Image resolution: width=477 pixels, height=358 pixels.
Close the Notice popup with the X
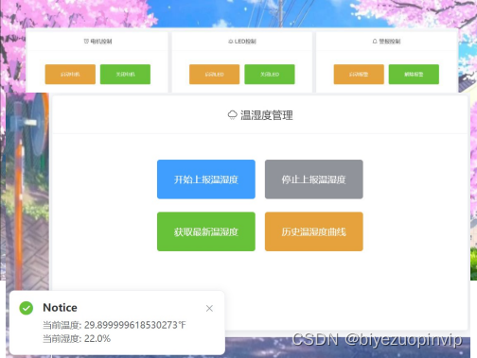pos(209,308)
